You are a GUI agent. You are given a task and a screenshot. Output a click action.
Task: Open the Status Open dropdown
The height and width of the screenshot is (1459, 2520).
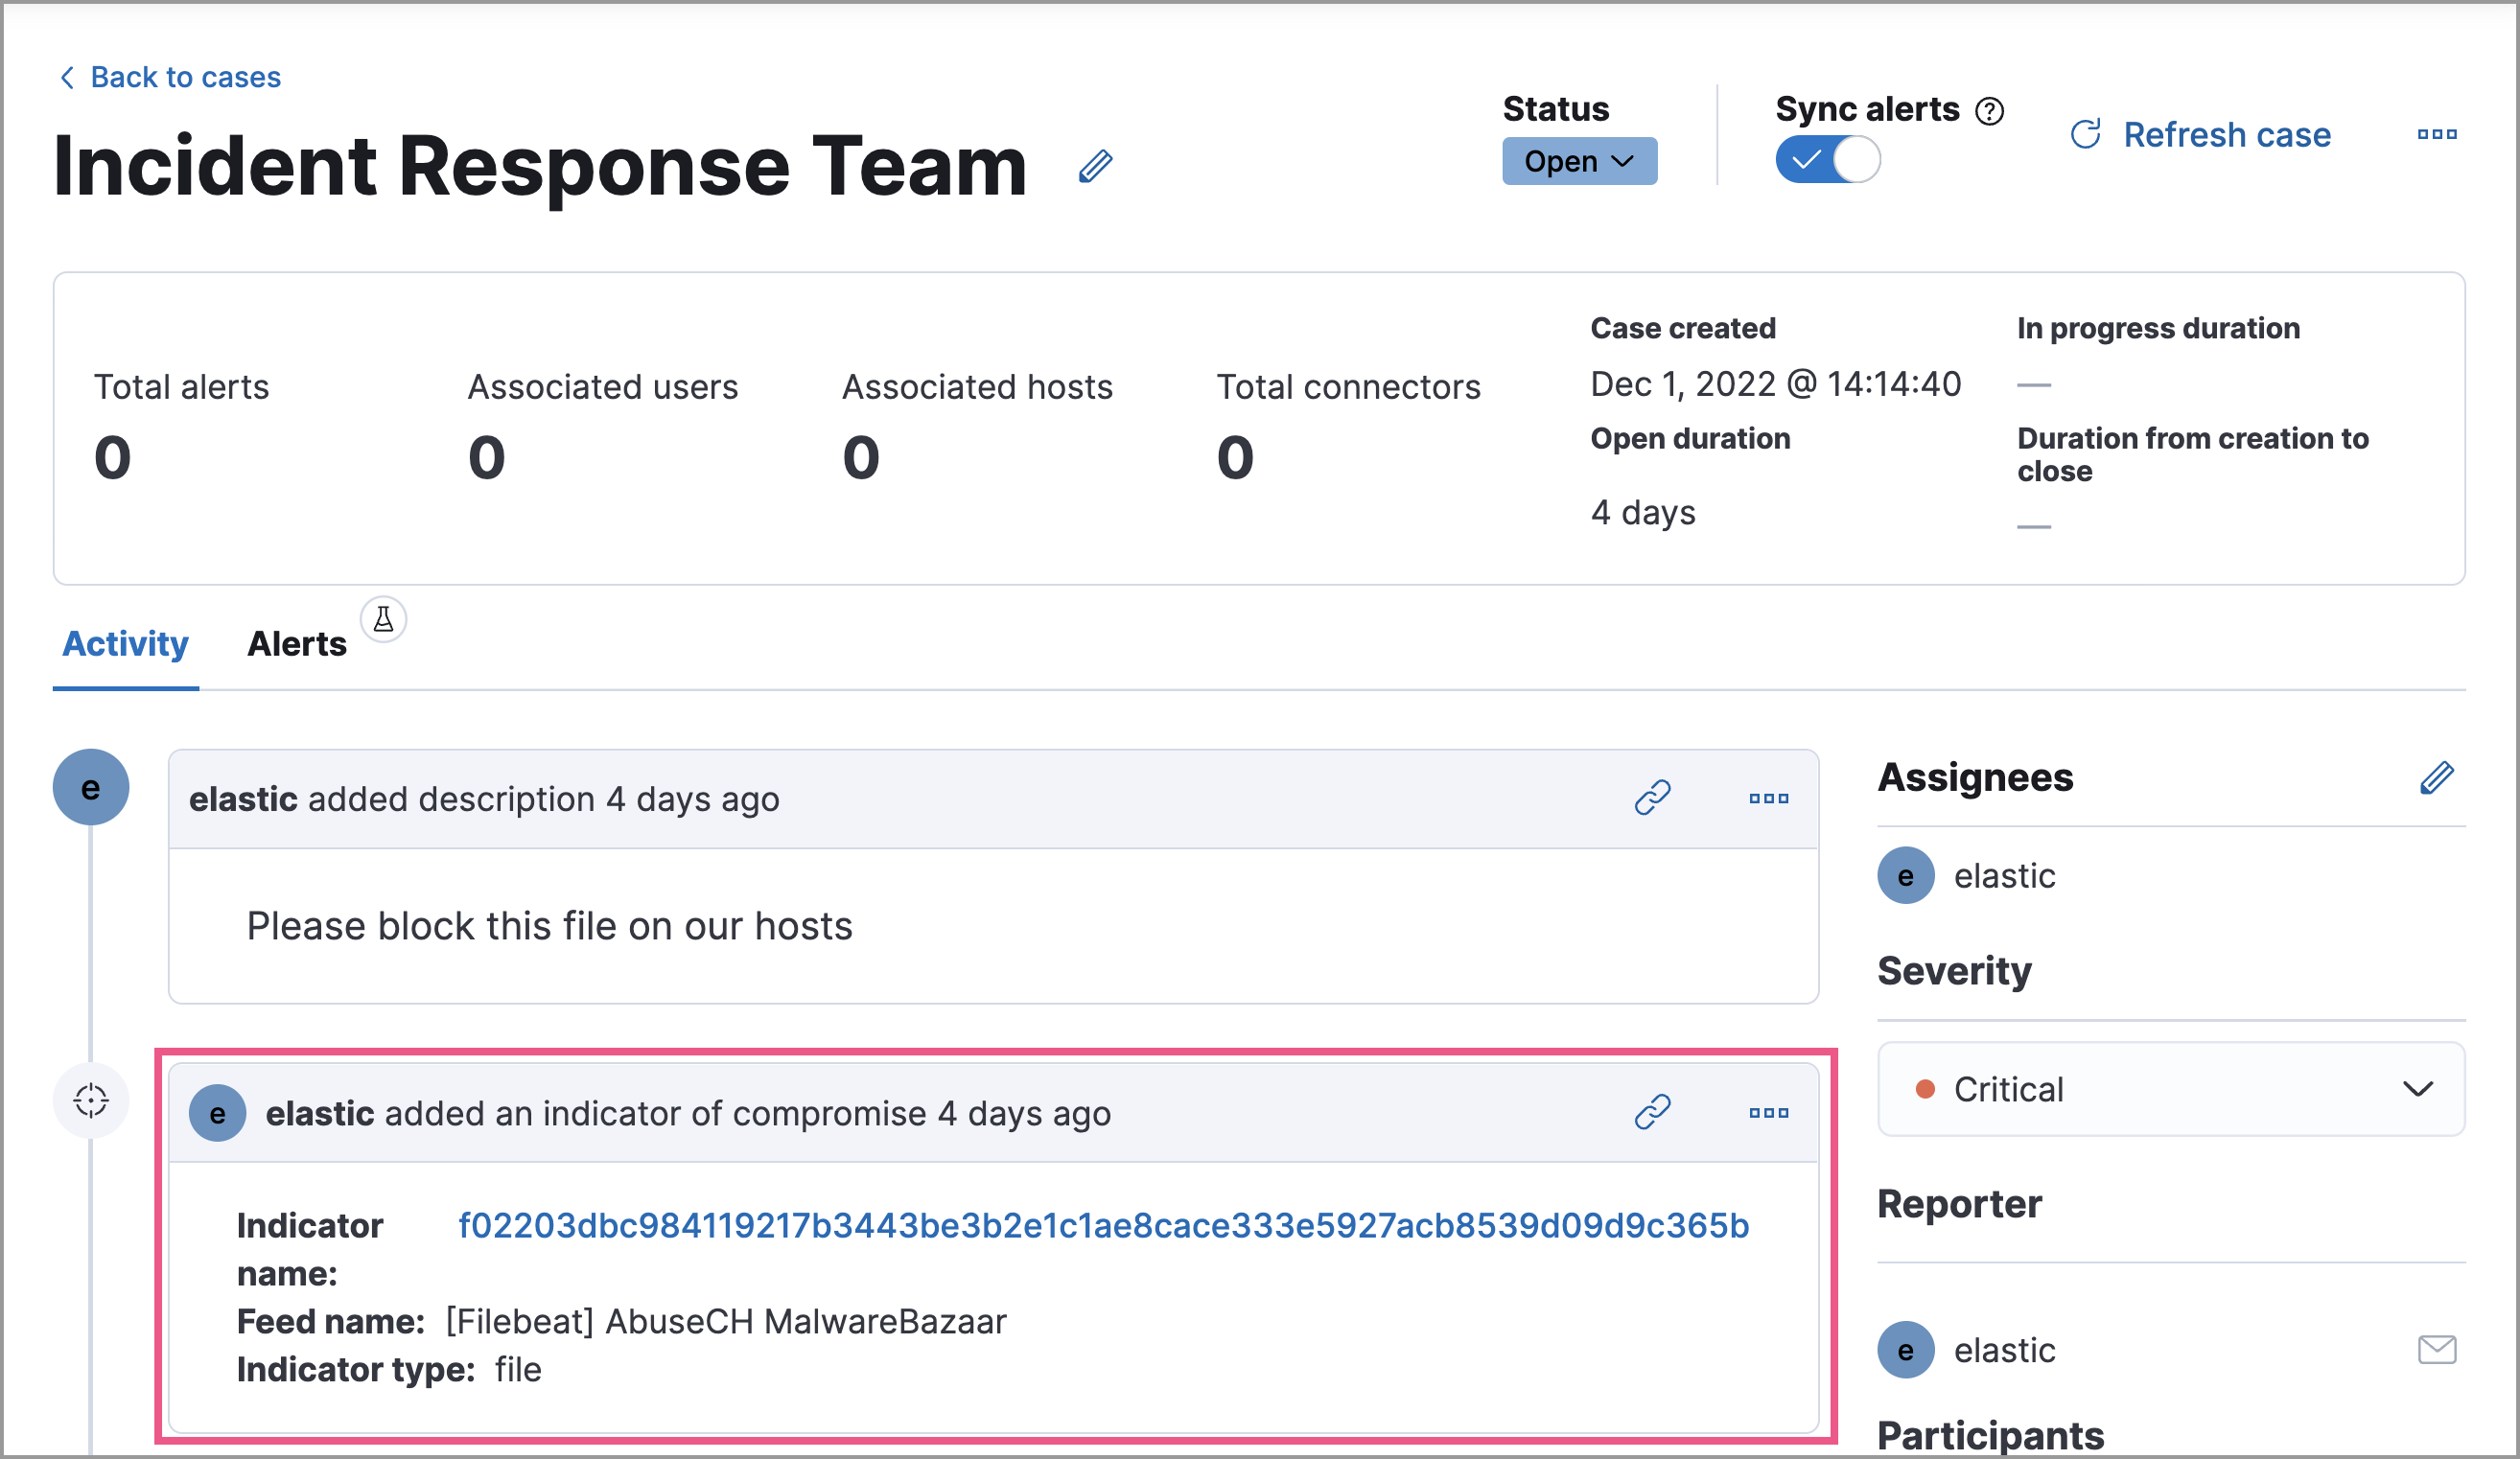pyautogui.click(x=1578, y=161)
